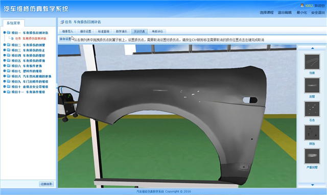
Task: Switch to the 教学演示 tab
Action: coord(122,32)
